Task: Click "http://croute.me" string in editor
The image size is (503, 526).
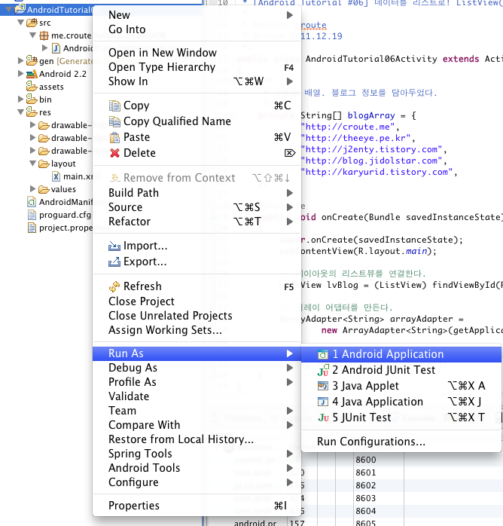Action: (x=348, y=127)
